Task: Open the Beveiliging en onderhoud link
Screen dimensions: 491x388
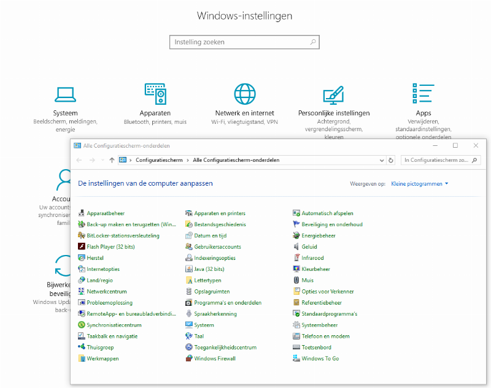Action: 332,224
